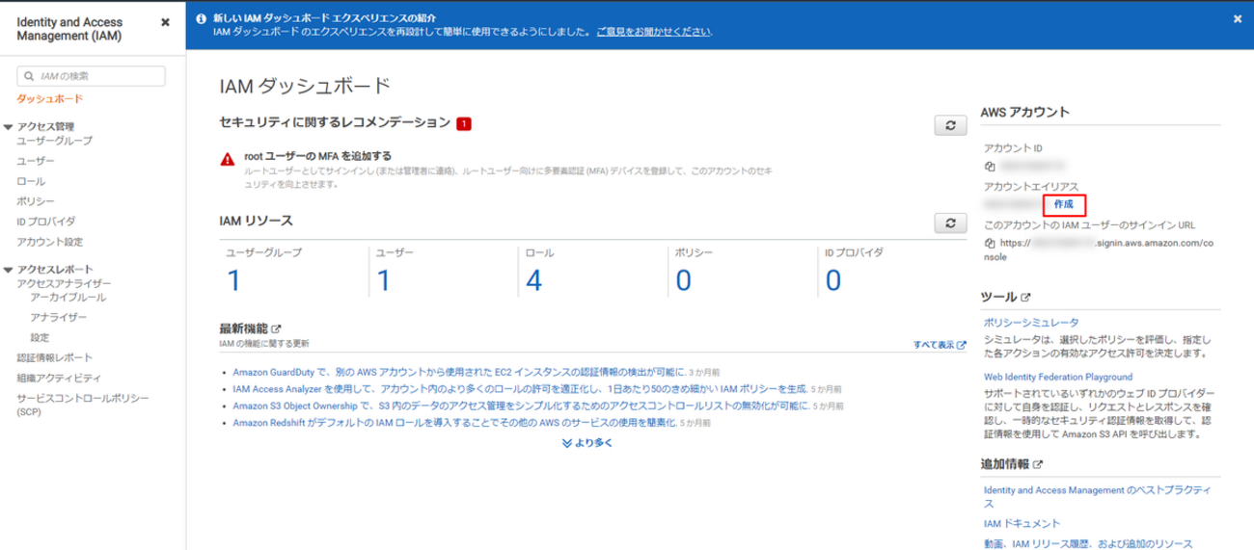
Task: Select ダッシュボード in the sidebar
Action: (49, 99)
